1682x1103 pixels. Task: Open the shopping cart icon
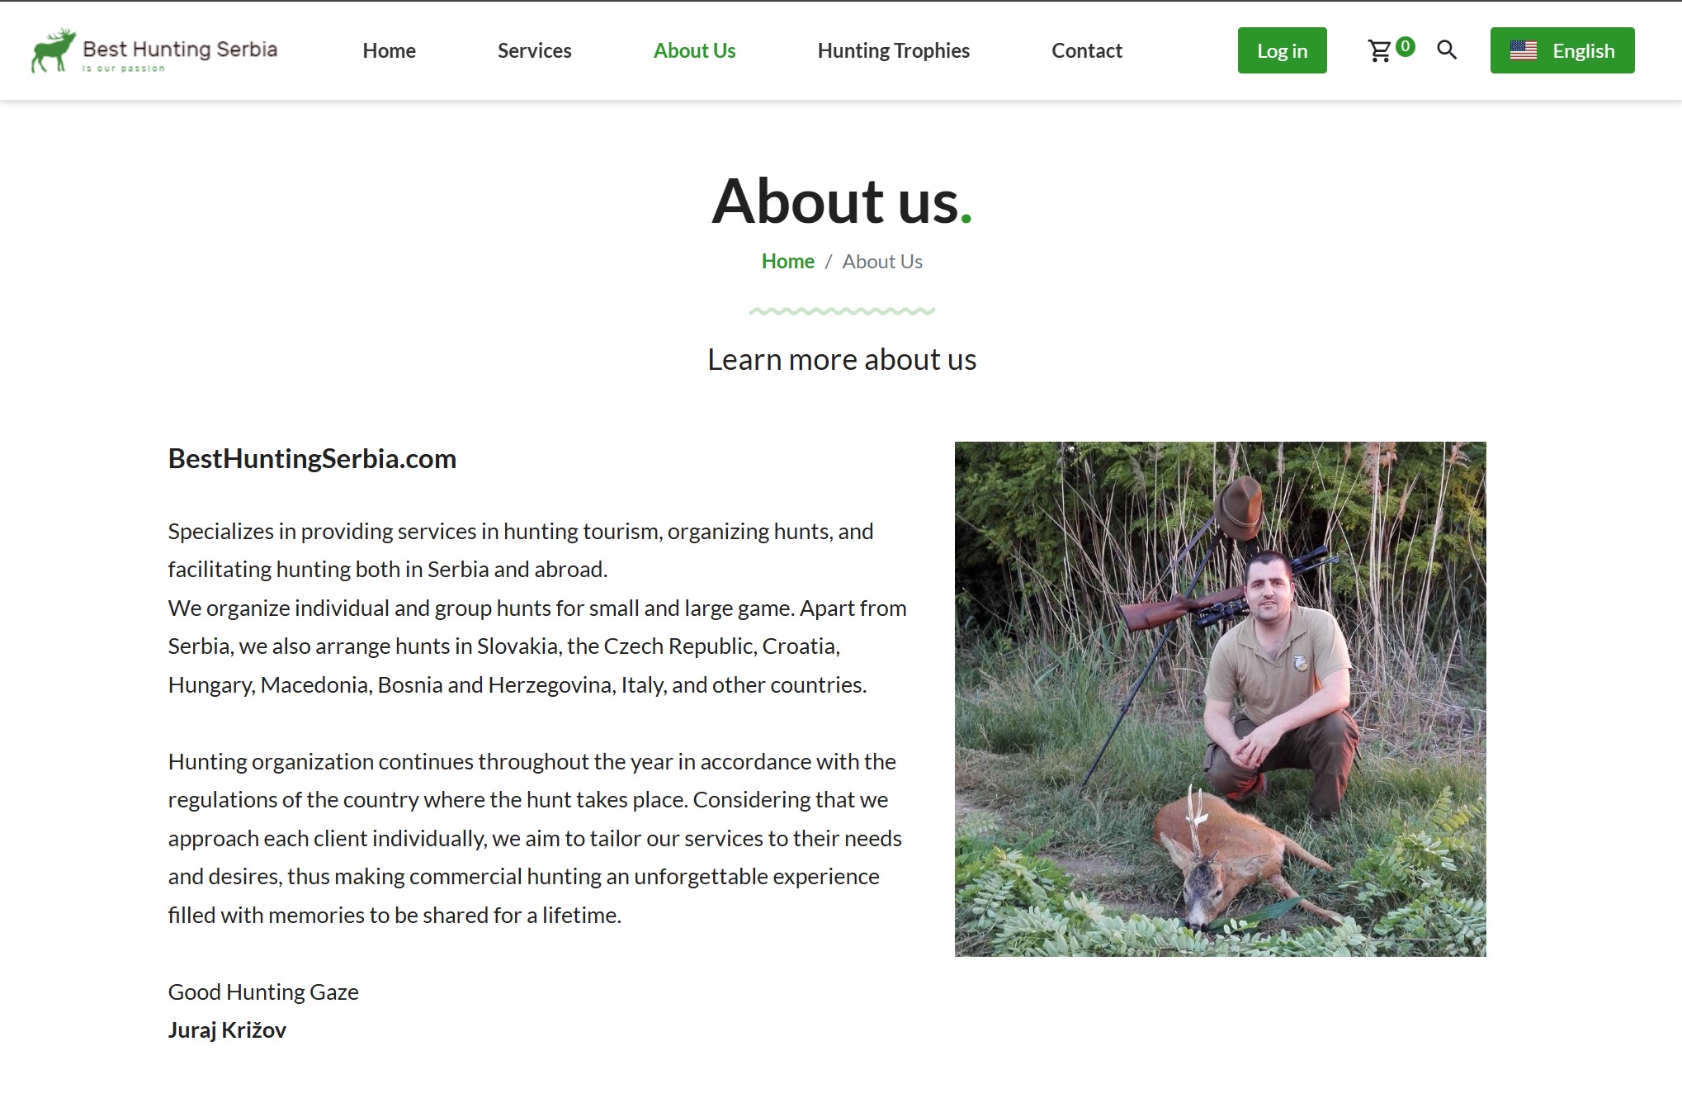pos(1379,51)
